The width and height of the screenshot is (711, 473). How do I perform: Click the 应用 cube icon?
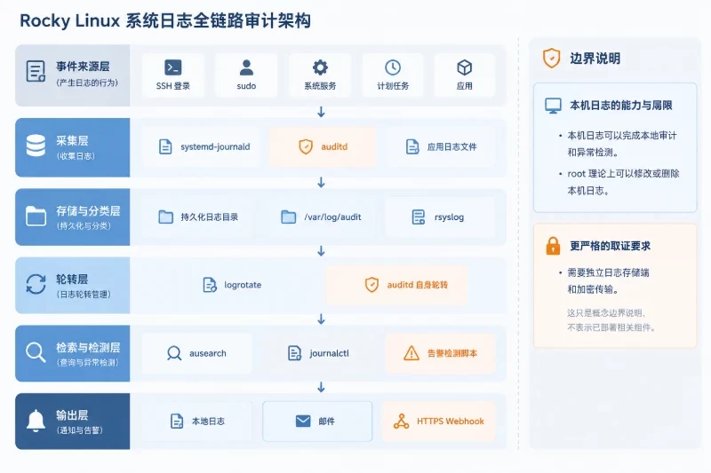tap(464, 67)
